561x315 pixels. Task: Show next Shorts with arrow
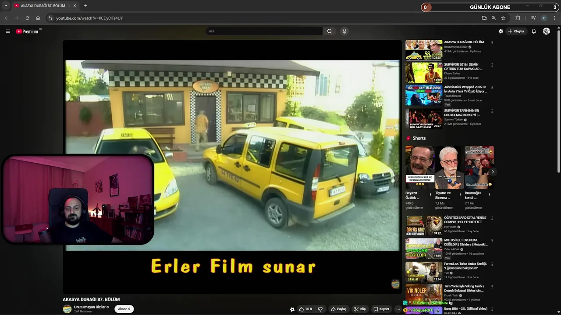coord(492,172)
